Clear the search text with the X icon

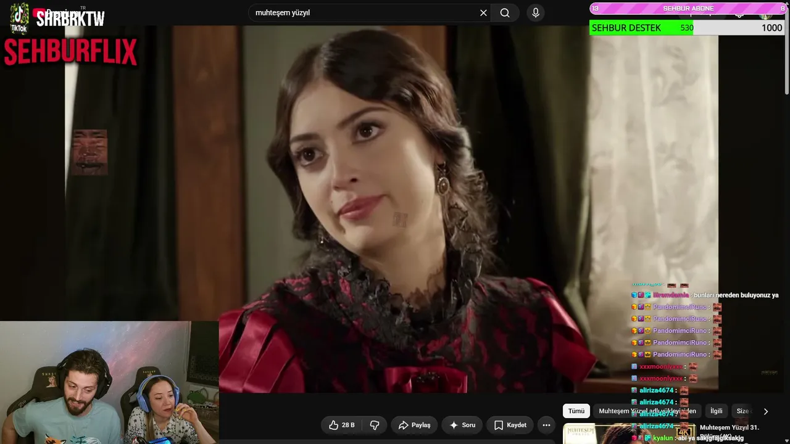click(483, 13)
